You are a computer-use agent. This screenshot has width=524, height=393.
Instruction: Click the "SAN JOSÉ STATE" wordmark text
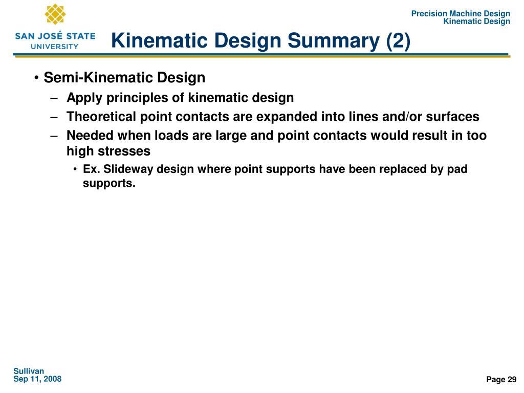(55, 36)
